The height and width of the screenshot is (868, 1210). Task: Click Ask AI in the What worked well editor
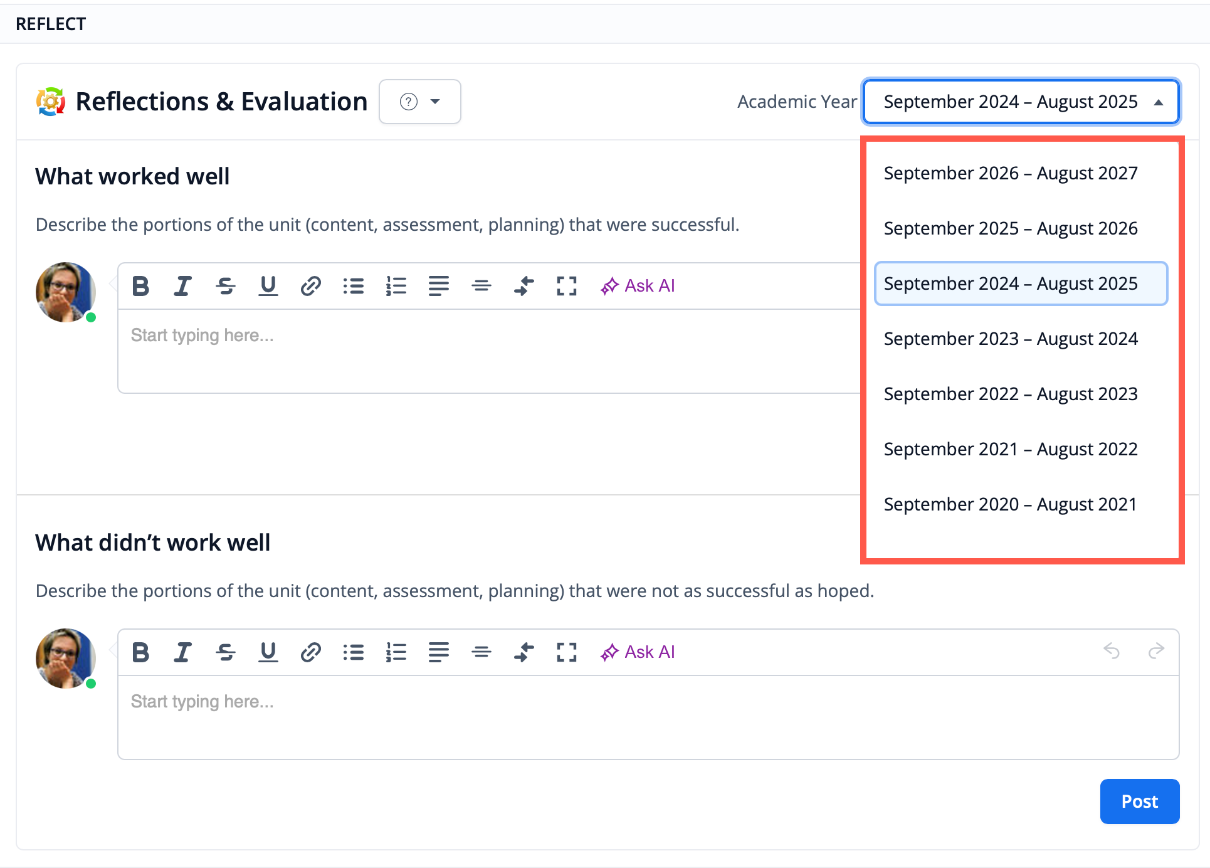pyautogui.click(x=638, y=286)
